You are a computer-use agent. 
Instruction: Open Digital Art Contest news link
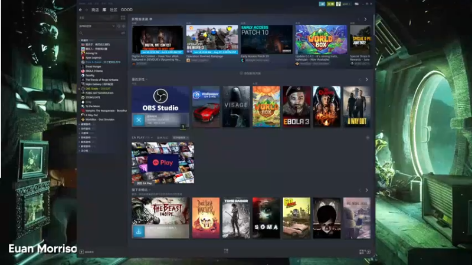click(156, 58)
